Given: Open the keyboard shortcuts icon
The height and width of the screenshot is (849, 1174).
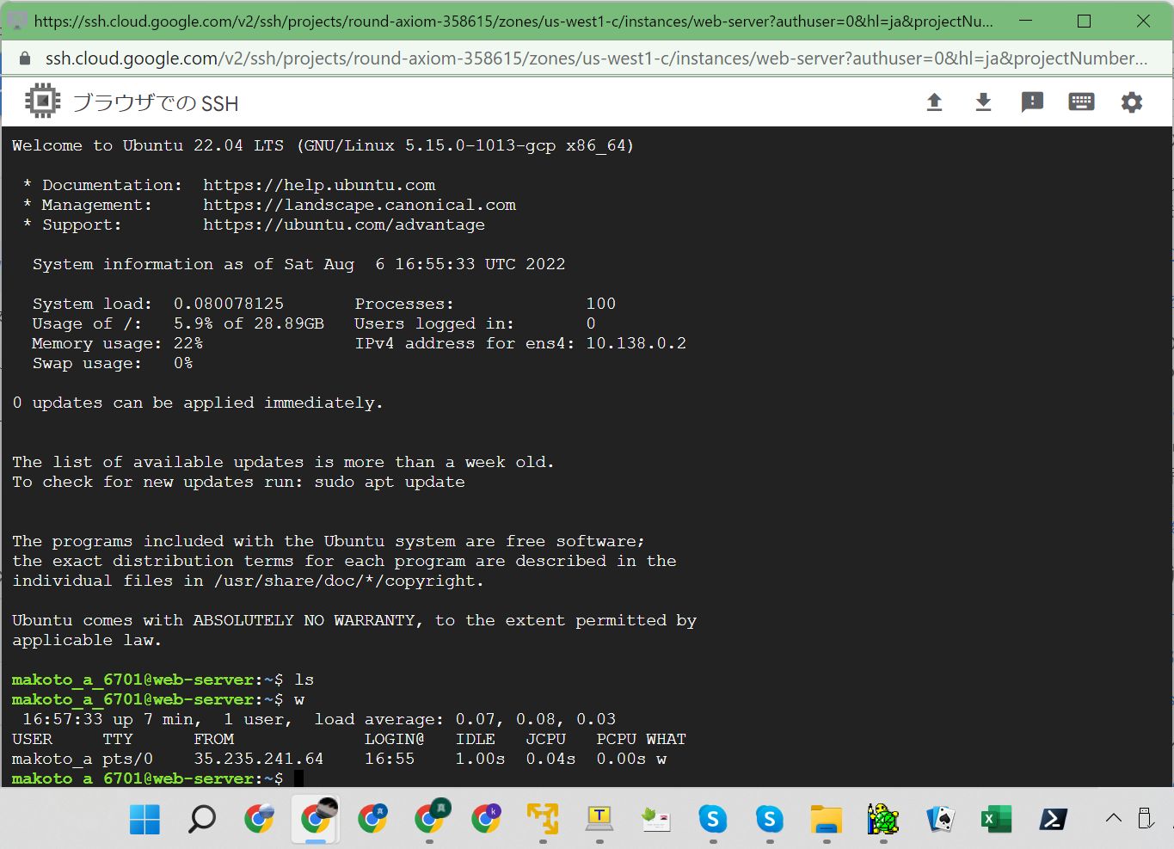Looking at the screenshot, I should pyautogui.click(x=1081, y=102).
